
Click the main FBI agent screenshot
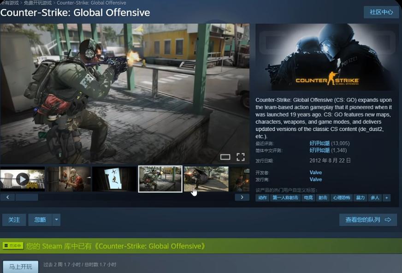point(124,94)
